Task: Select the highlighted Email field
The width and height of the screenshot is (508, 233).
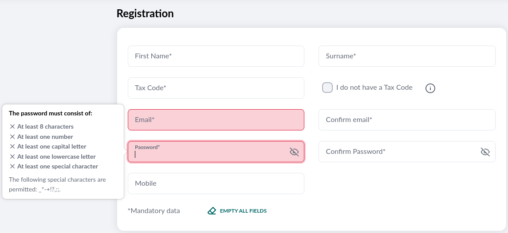Action: [216, 120]
